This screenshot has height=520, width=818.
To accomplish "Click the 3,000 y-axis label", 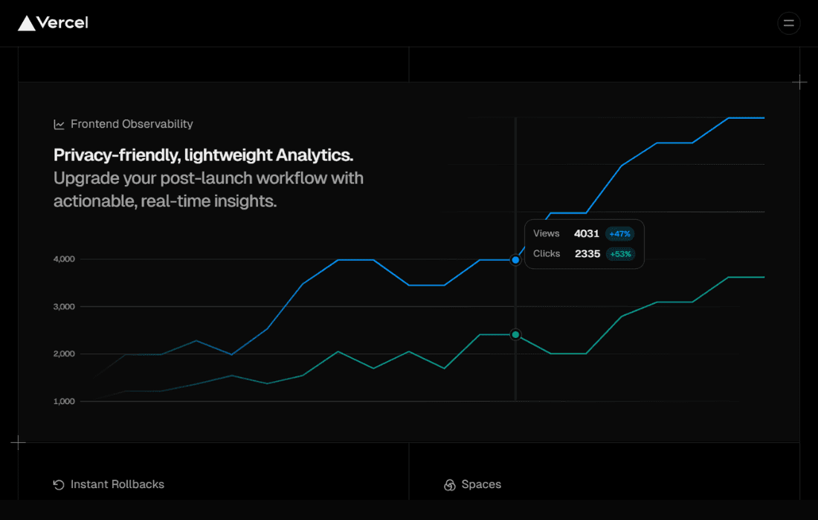I will coord(64,306).
